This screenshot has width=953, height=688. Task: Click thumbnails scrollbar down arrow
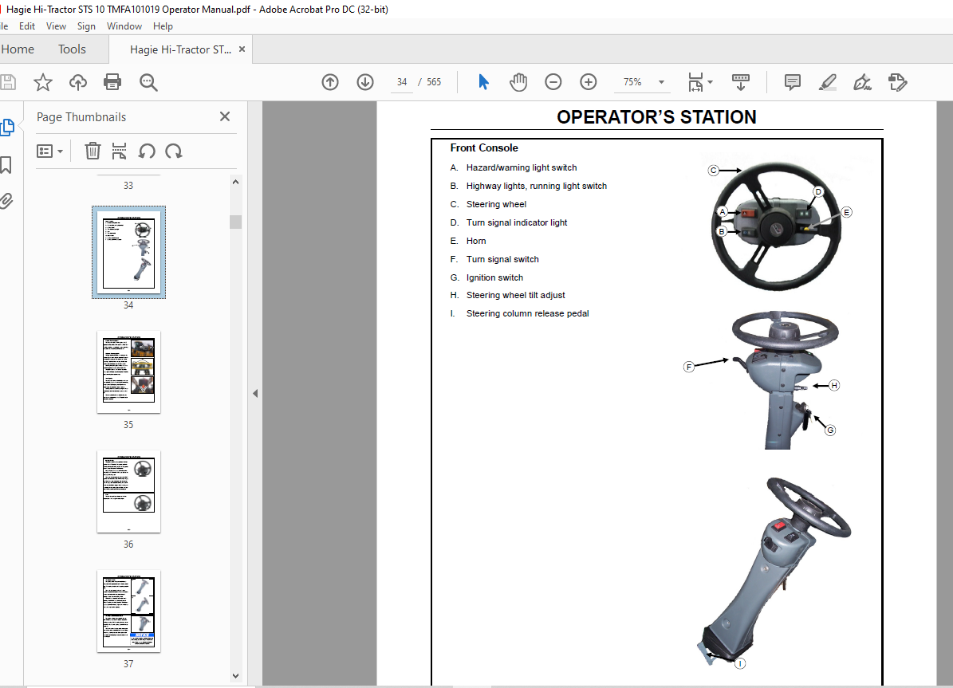236,676
